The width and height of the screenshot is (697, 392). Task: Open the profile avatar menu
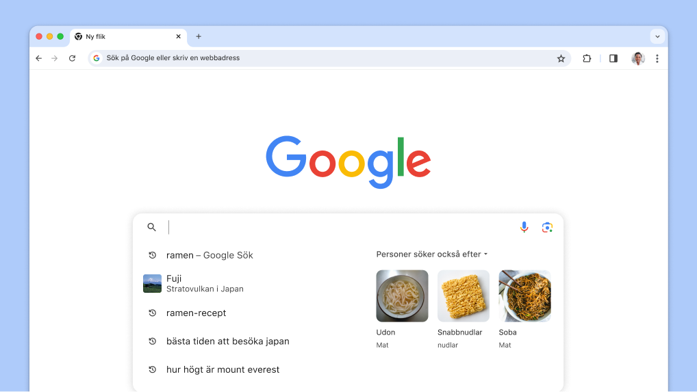pos(638,58)
